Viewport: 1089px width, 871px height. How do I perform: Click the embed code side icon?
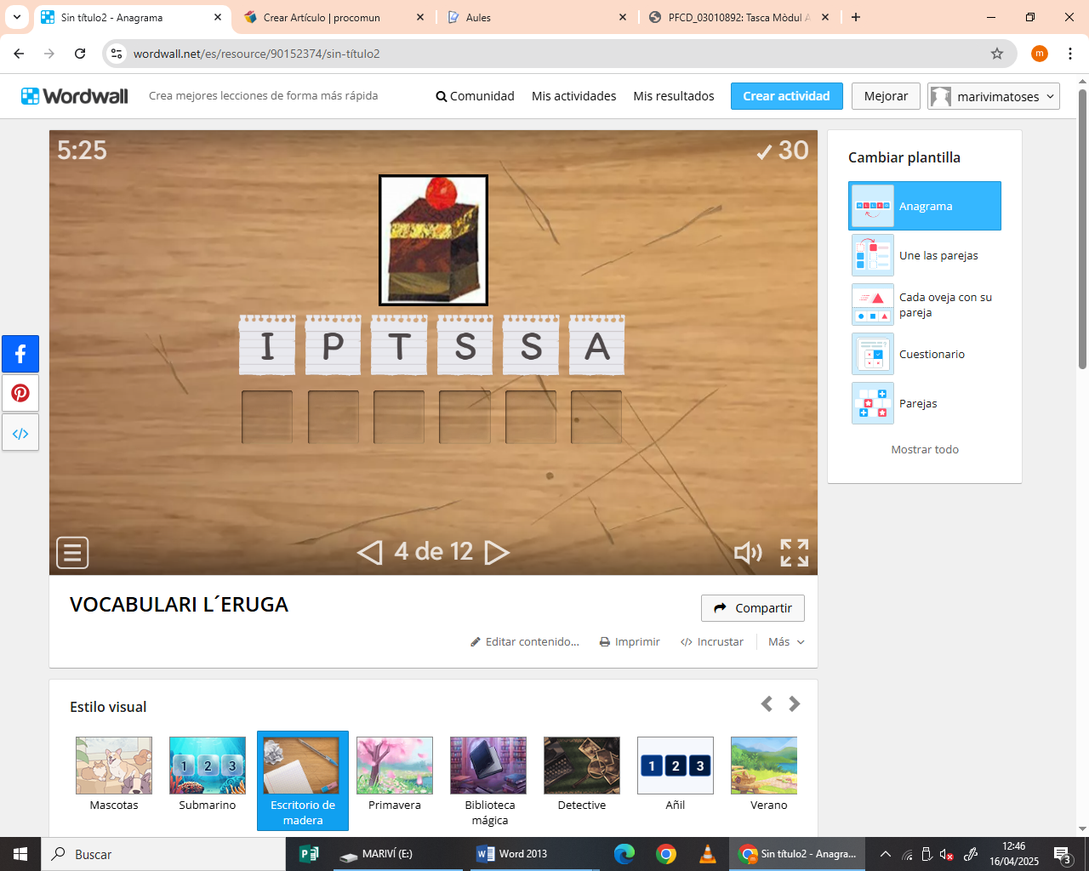[20, 433]
